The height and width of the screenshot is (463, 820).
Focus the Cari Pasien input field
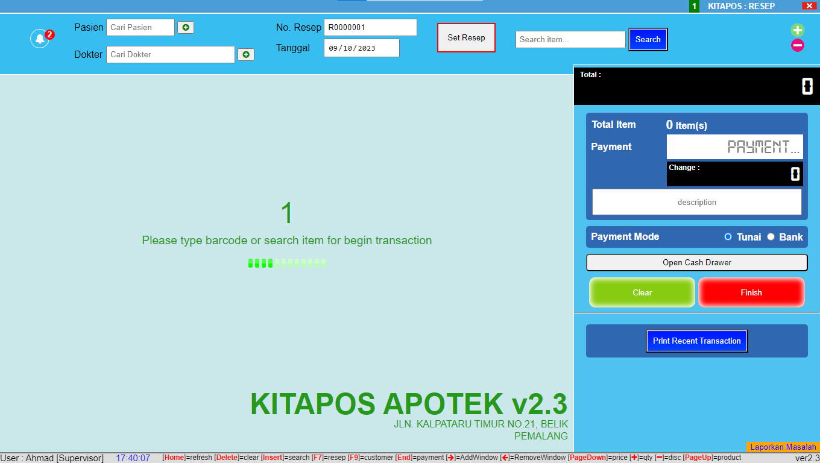(140, 28)
